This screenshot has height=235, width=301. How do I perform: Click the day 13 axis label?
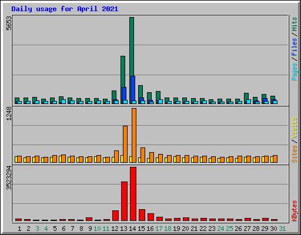pos(123,229)
